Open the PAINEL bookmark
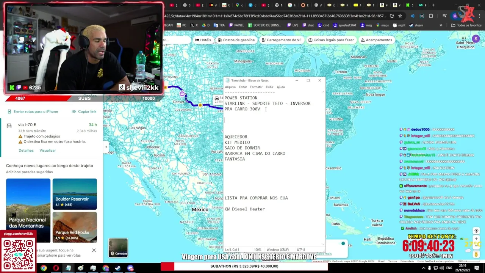The image size is (485, 273). [236, 25]
